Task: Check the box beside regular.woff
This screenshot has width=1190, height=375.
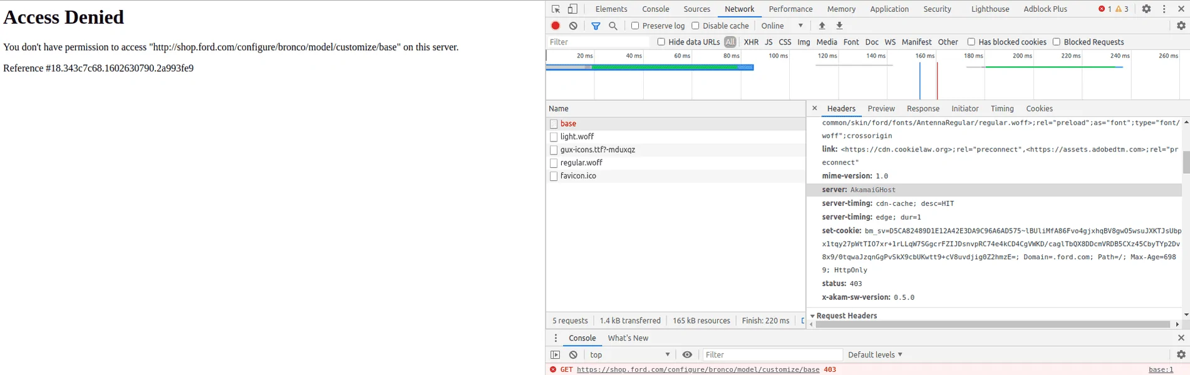Action: [x=554, y=163]
